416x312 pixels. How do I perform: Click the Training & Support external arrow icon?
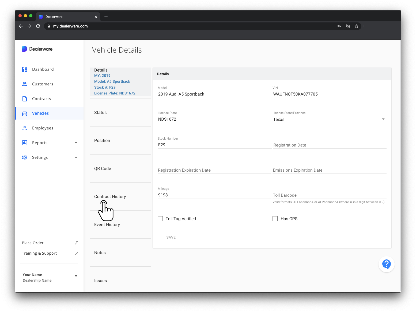click(x=76, y=253)
